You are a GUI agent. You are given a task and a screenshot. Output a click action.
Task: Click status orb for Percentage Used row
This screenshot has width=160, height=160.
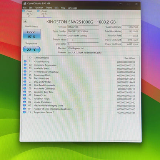[x=25, y=75]
